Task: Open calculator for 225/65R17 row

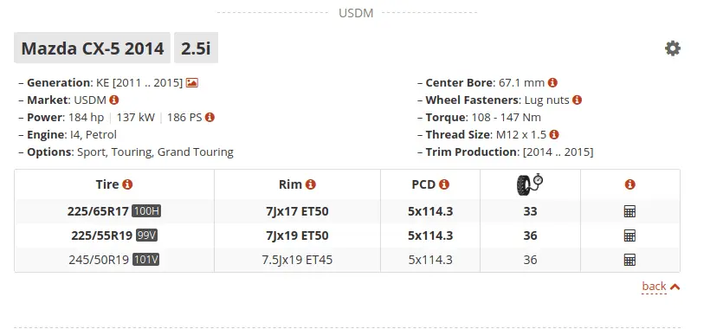Action: (x=629, y=211)
